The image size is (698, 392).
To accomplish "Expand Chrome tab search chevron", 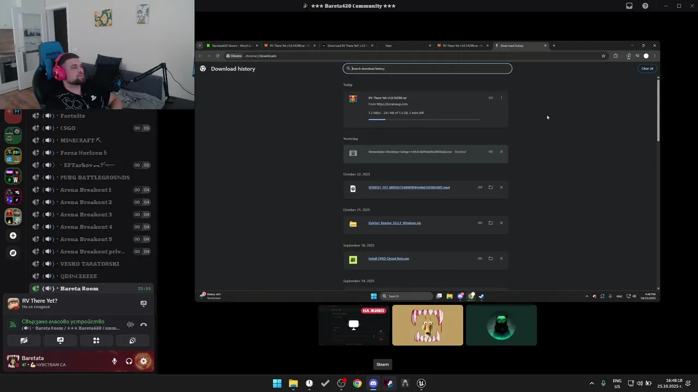I will [200, 46].
